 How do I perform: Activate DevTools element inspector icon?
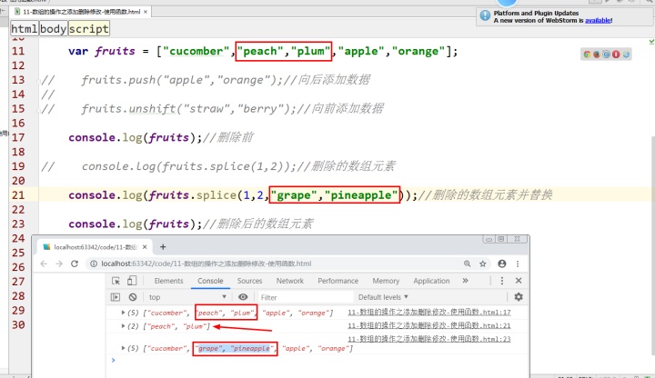coord(116,281)
